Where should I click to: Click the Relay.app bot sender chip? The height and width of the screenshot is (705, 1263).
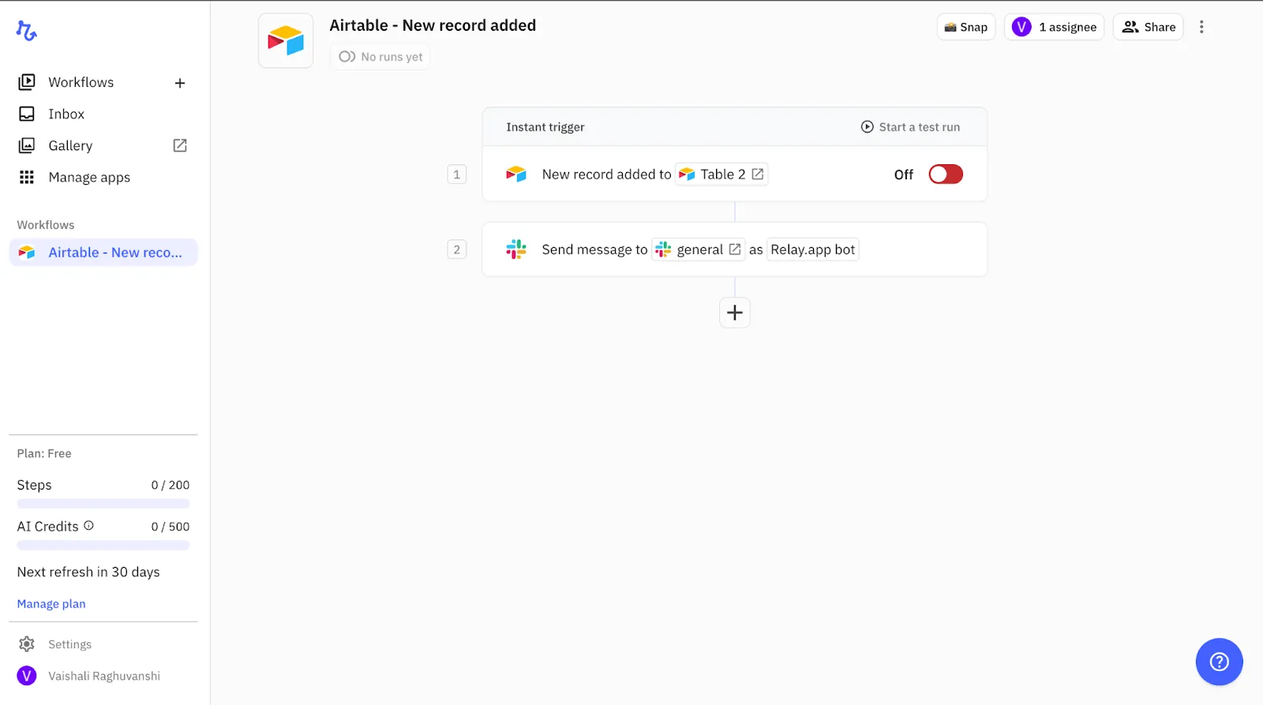(x=812, y=249)
